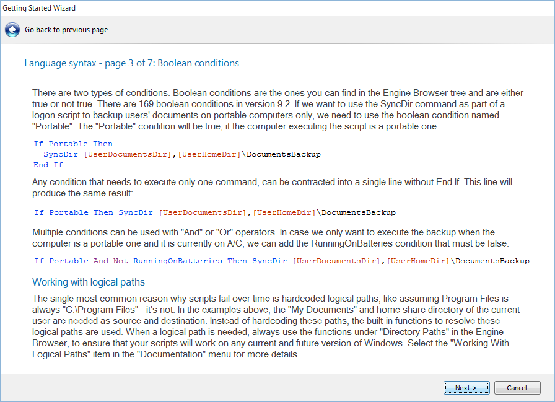The image size is (555, 402).
Task: Click 'RunningOnBatteries' in the code example
Action: [178, 261]
